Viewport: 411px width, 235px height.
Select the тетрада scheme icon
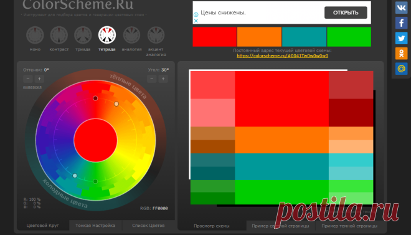point(107,35)
